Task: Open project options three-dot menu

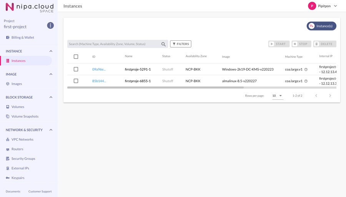Action: pyautogui.click(x=50, y=25)
